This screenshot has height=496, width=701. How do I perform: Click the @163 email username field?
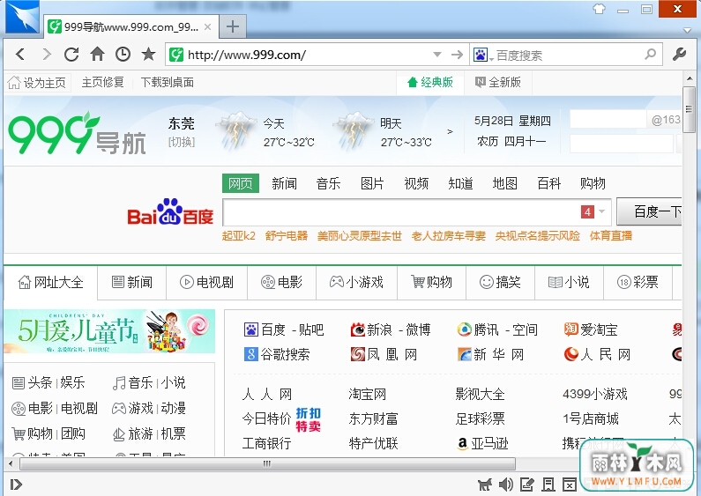click(x=608, y=120)
